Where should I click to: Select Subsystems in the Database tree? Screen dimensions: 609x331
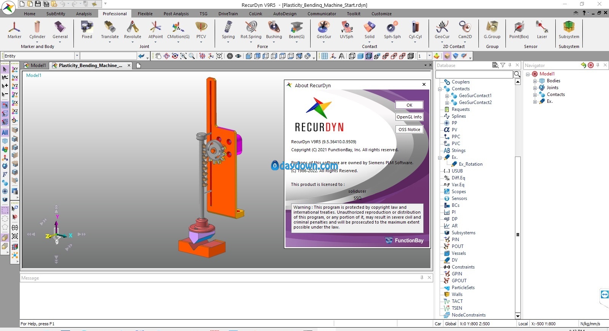[x=463, y=233]
